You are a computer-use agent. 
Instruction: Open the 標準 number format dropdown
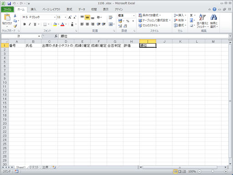click(x=134, y=15)
